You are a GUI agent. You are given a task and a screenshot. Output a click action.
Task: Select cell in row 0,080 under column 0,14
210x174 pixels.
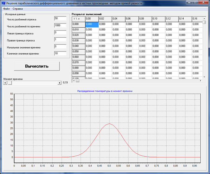click(x=185, y=69)
